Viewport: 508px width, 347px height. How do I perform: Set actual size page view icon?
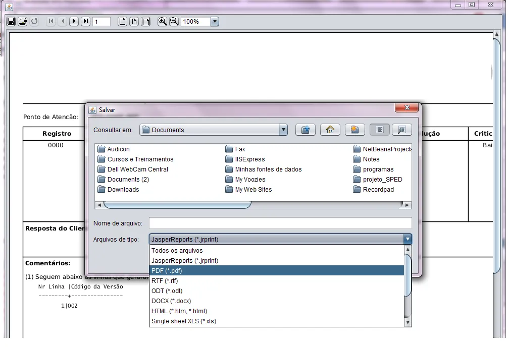[122, 21]
